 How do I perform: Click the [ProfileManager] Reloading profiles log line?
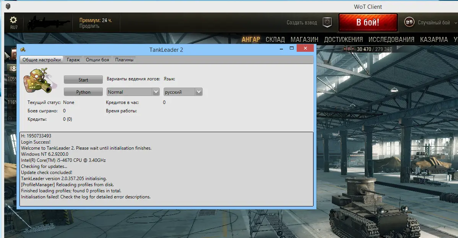(x=67, y=185)
